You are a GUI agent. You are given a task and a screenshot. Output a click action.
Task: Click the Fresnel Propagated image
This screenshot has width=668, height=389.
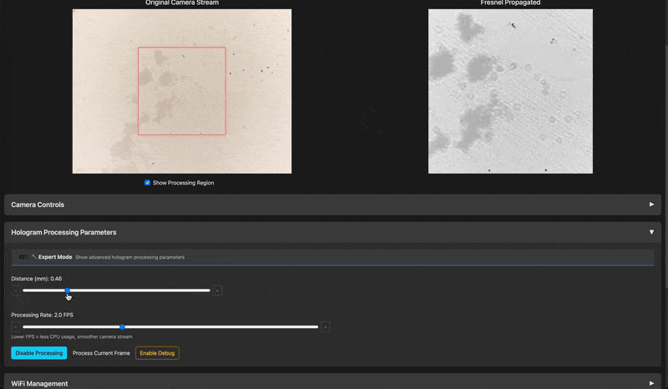point(510,92)
